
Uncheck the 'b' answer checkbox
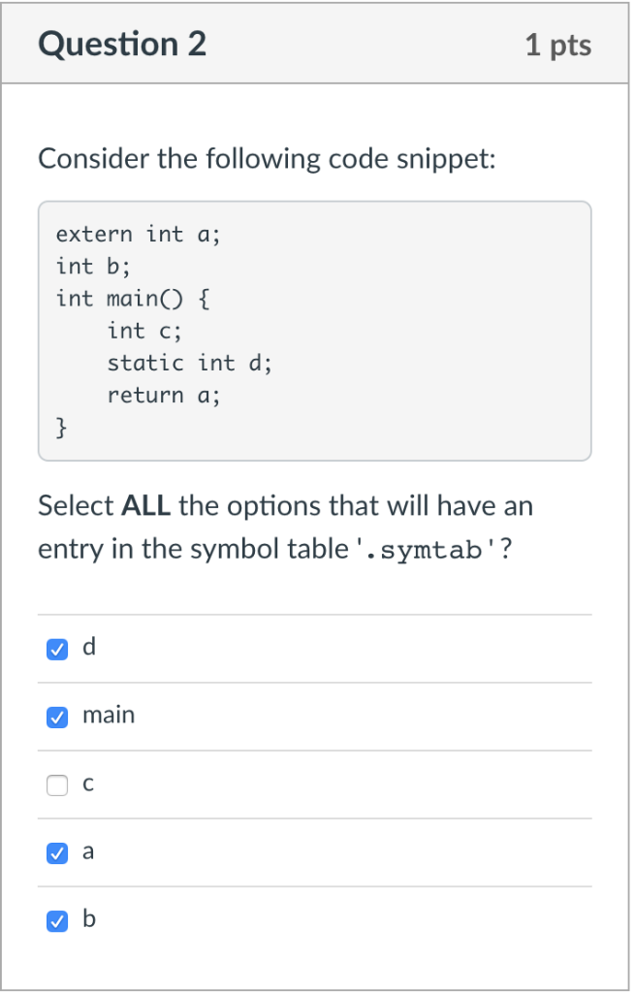[x=57, y=921]
